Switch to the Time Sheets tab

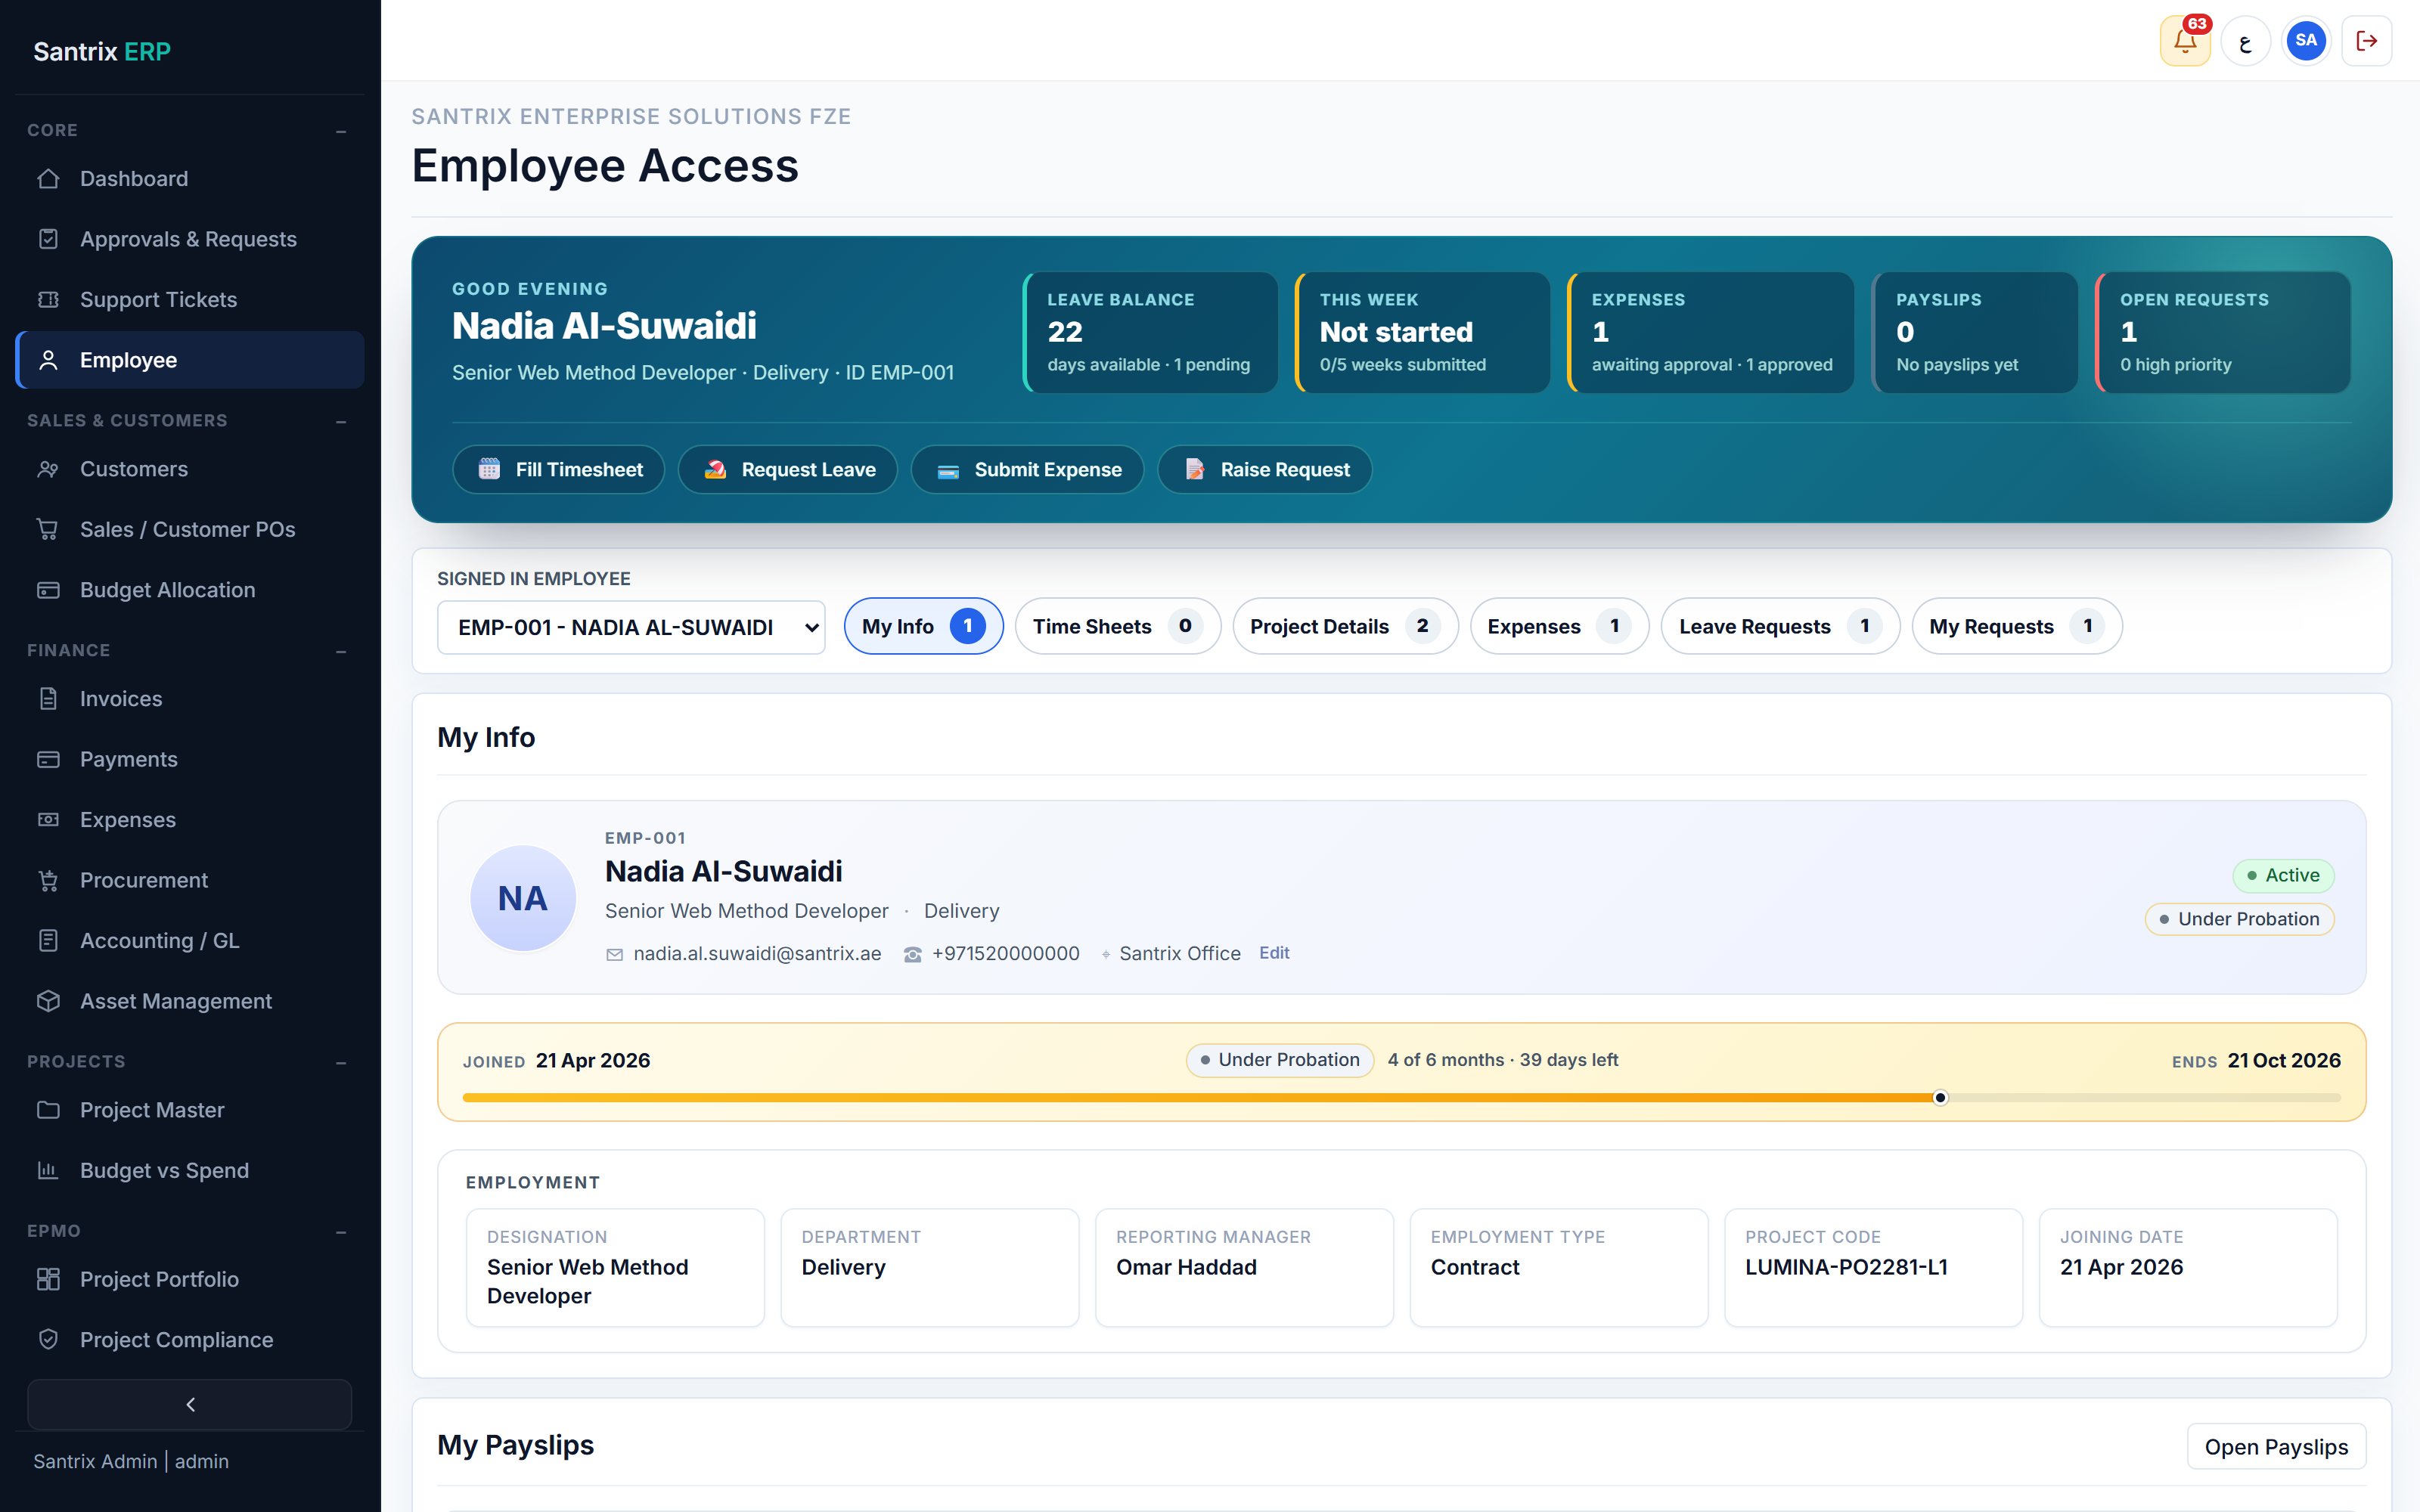point(1117,626)
